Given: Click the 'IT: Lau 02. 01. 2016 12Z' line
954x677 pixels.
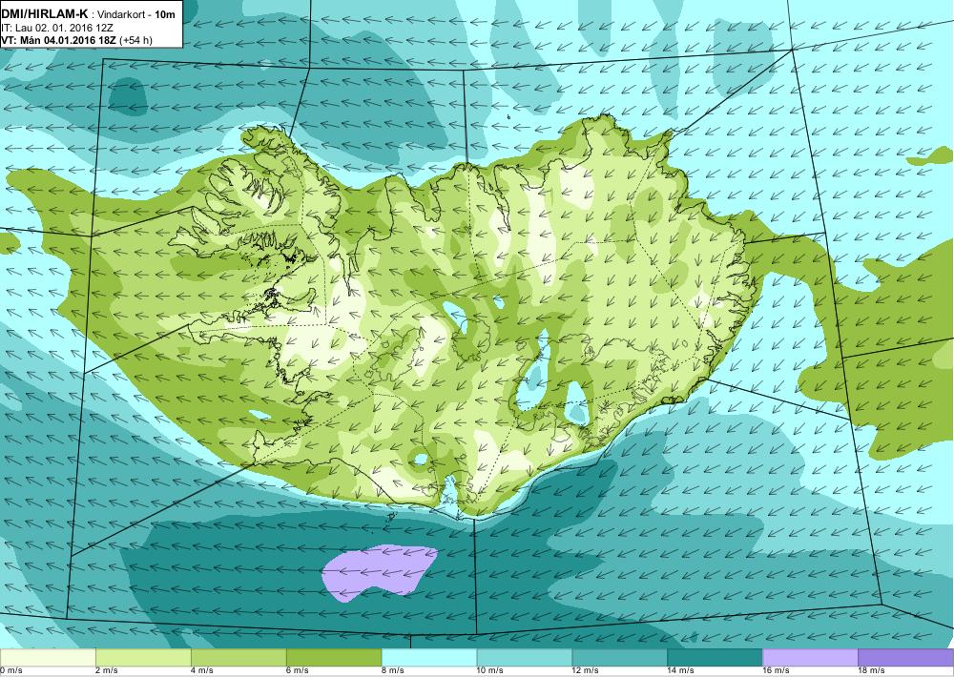Looking at the screenshot, I should coord(57,28).
